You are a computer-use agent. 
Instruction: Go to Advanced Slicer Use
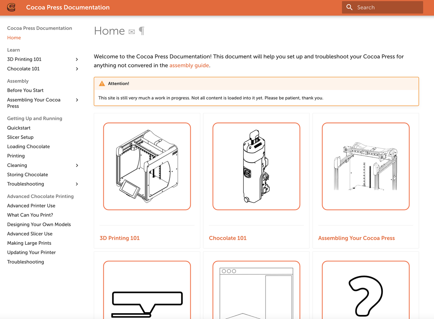(x=30, y=234)
